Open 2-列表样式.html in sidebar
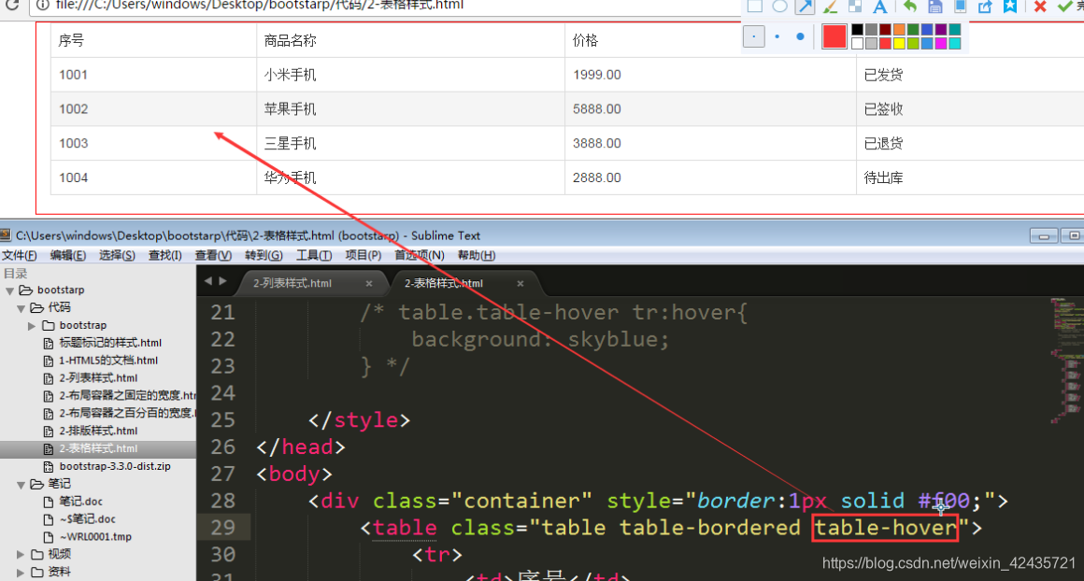Viewport: 1084px width, 581px height. (98, 378)
